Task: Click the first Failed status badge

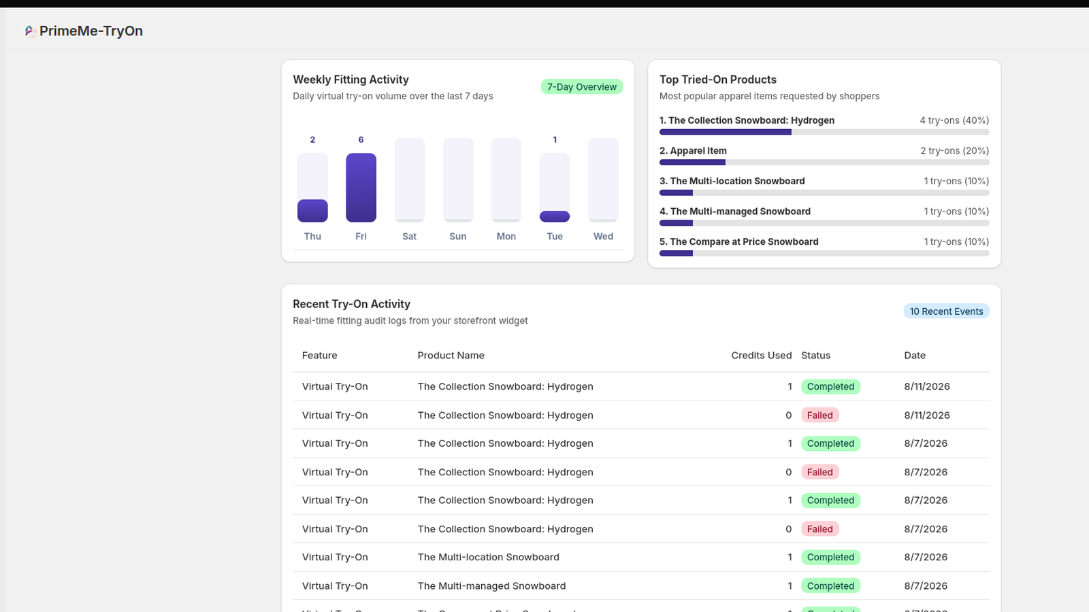Action: tap(819, 415)
